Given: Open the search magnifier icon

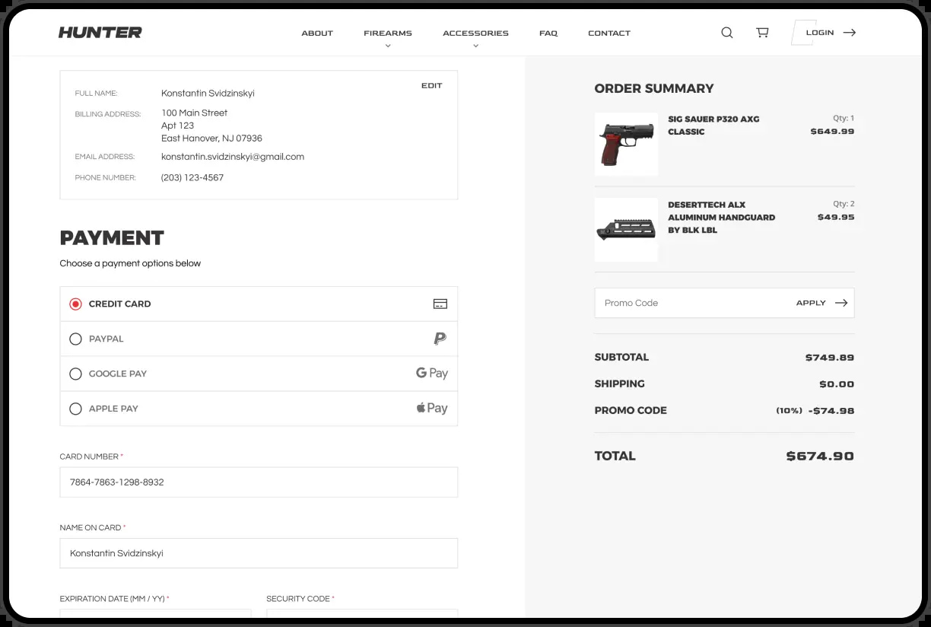Looking at the screenshot, I should [727, 33].
